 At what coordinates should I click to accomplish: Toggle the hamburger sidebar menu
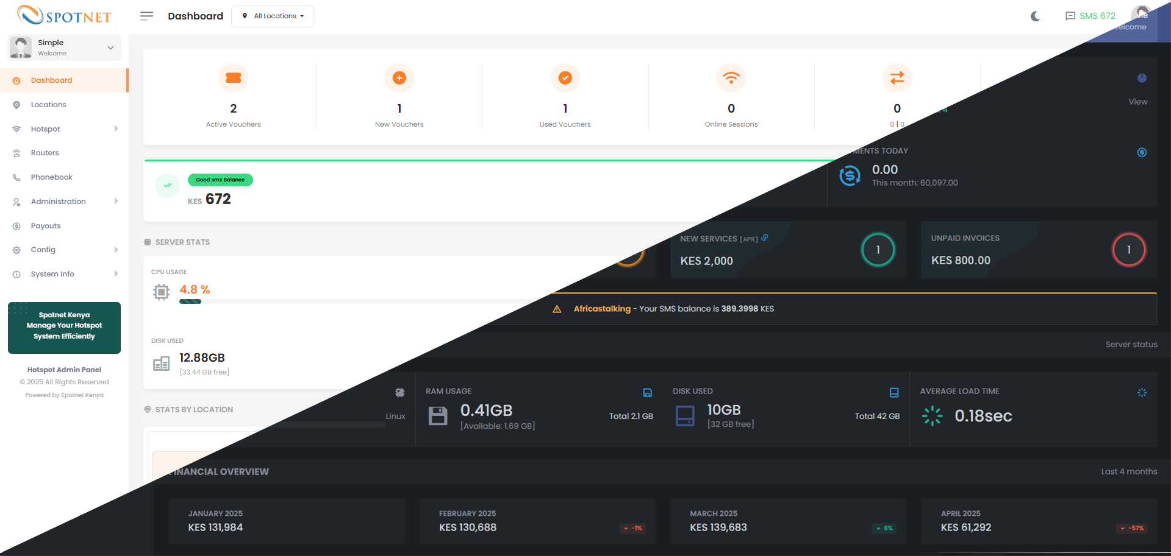(146, 16)
